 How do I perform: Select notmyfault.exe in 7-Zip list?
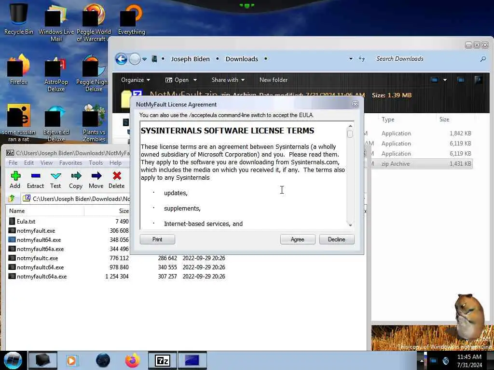(36, 231)
